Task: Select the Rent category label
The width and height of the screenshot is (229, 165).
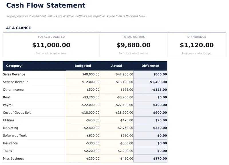Action: (x=7, y=97)
